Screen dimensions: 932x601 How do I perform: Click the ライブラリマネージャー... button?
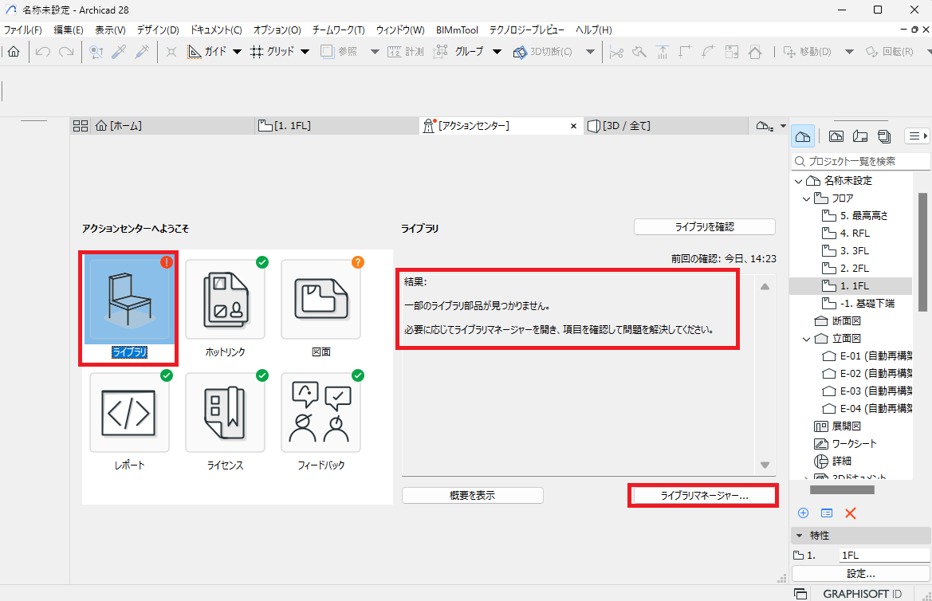tap(704, 495)
